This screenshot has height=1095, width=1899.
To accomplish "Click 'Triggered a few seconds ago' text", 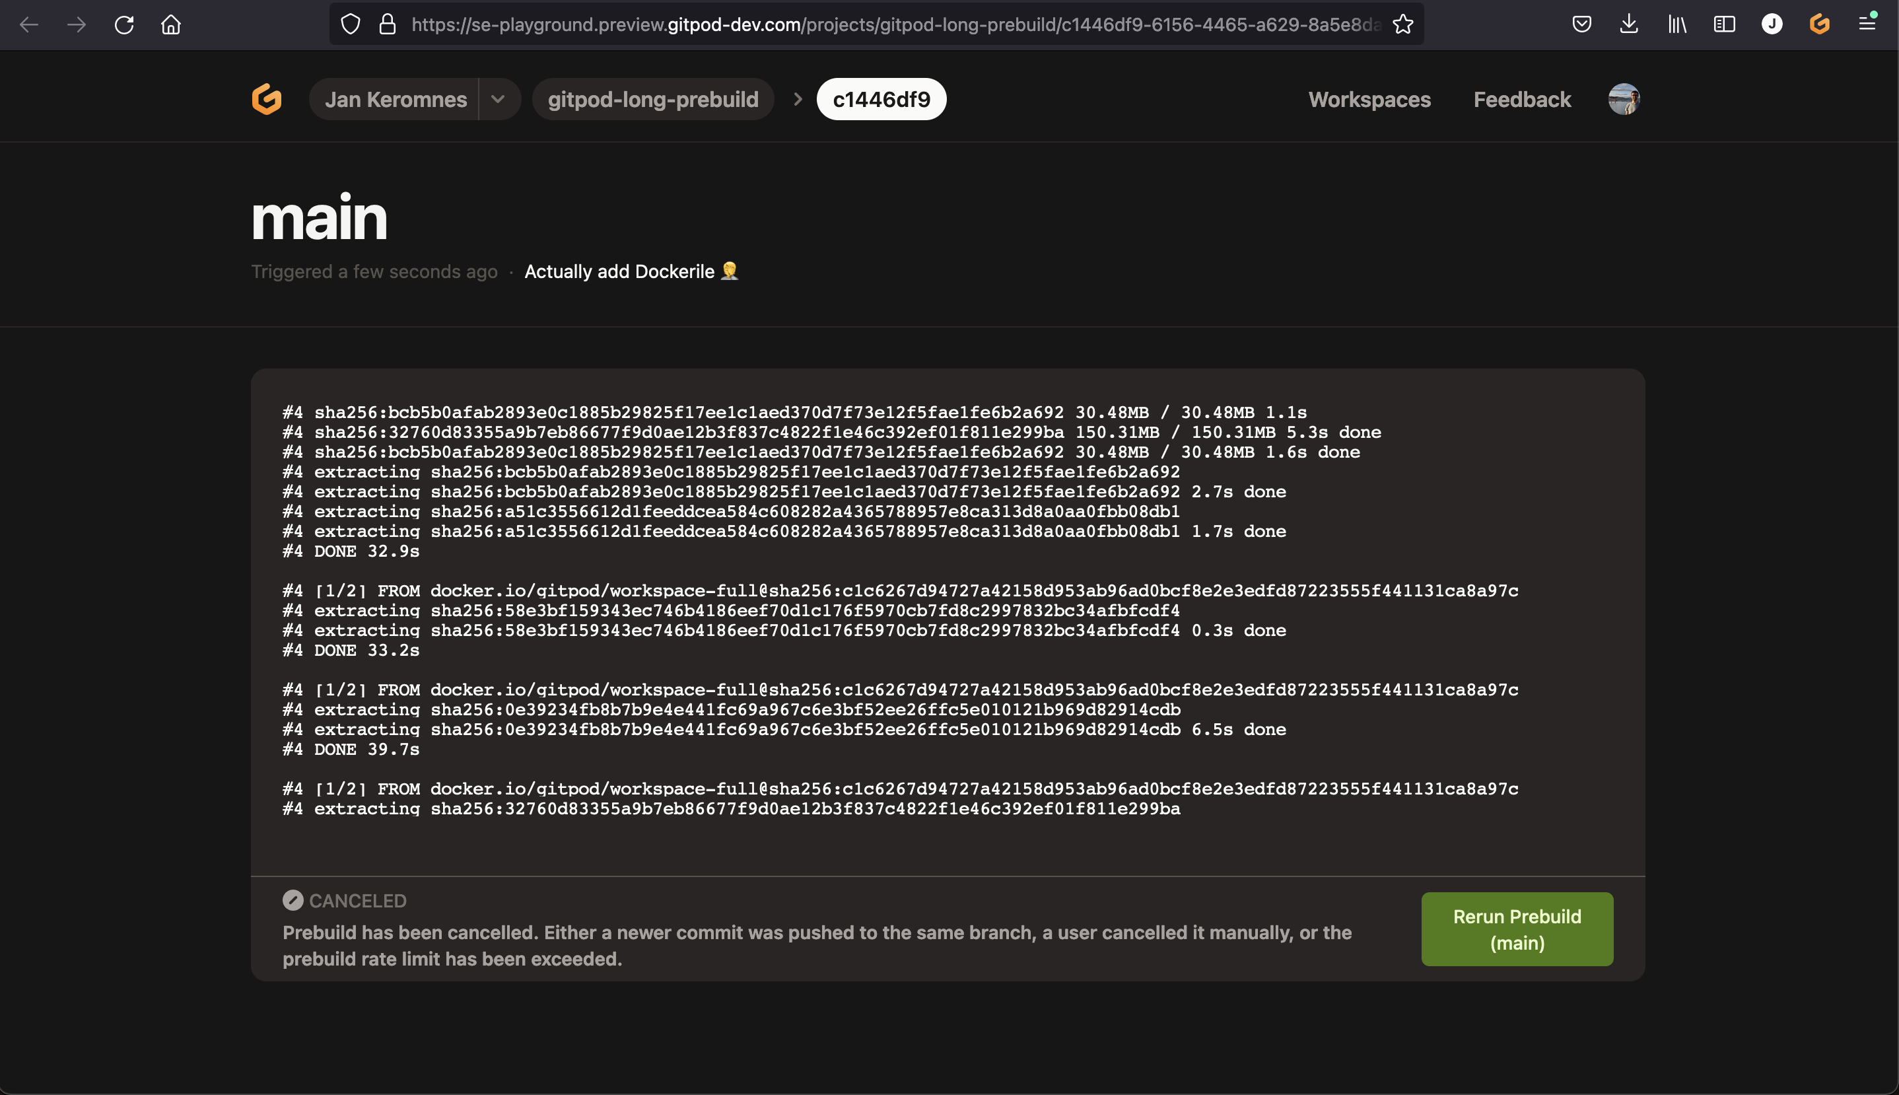I will click(x=374, y=271).
